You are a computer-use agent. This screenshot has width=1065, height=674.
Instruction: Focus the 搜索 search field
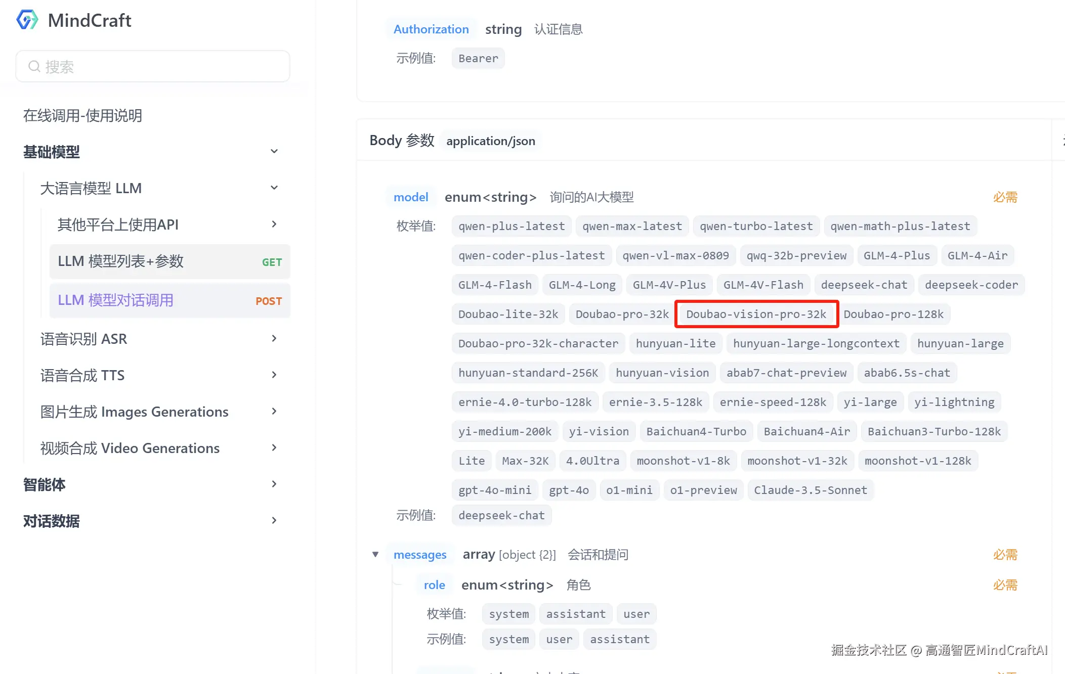[x=153, y=66]
